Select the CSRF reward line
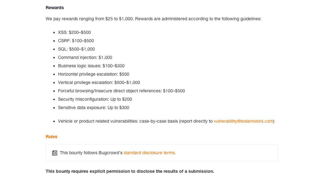 coord(76,41)
